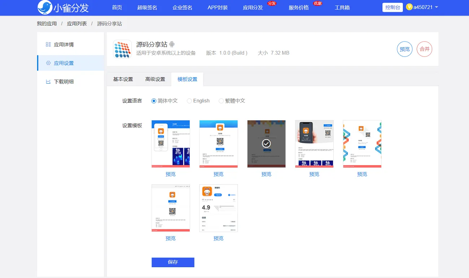Click the 源码分享站 app icon
The image size is (469, 278).
[x=122, y=49]
